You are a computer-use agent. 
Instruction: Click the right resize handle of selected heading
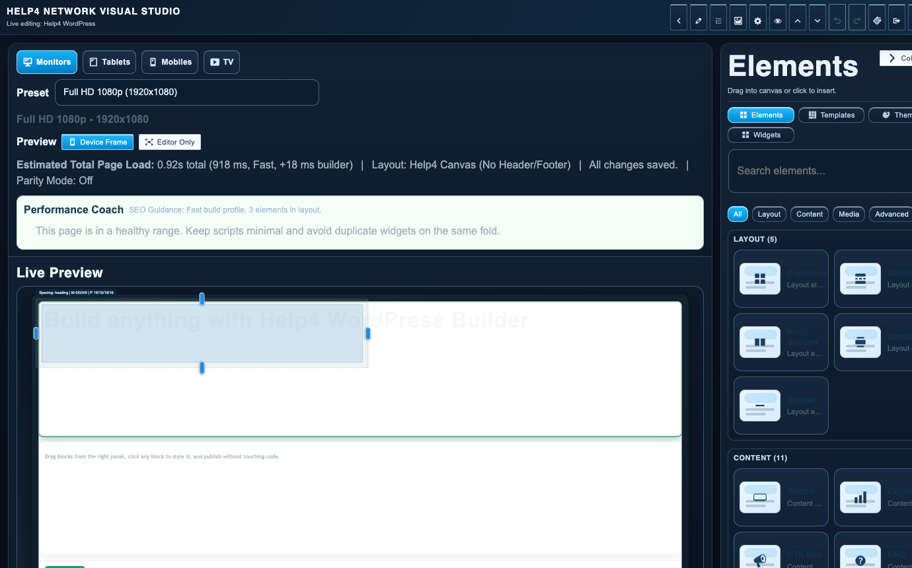click(x=368, y=334)
